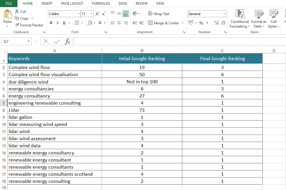286x190 pixels.
Task: Open General number format dropdown
Action: [x=224, y=14]
